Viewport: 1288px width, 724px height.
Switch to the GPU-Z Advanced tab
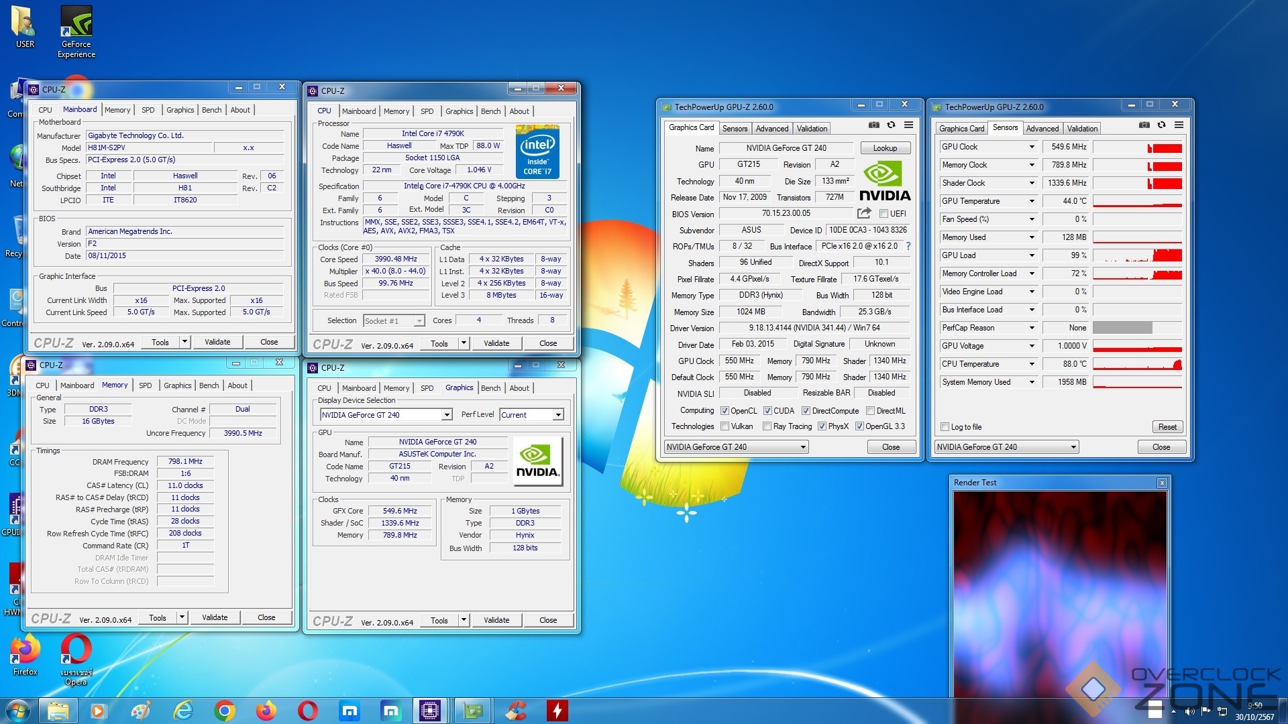pyautogui.click(x=771, y=128)
